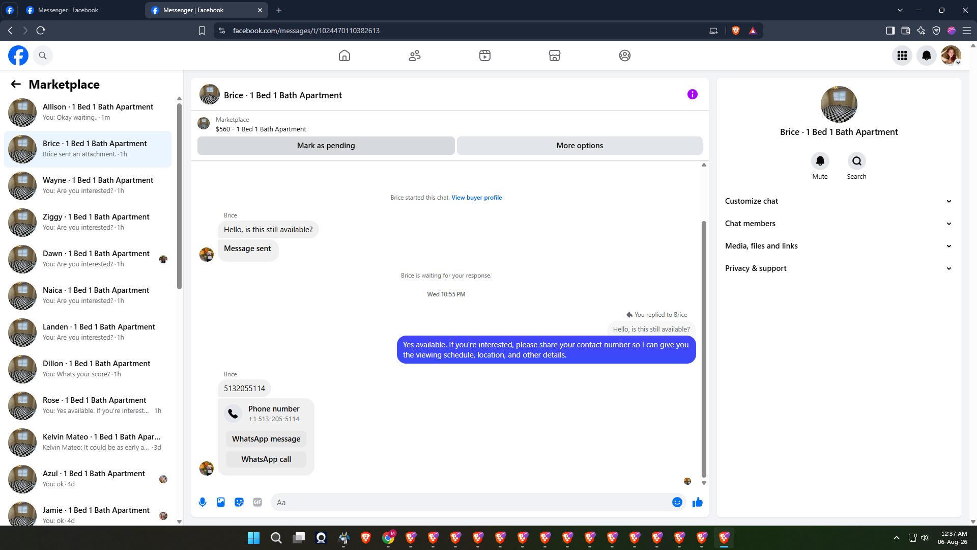
Task: Record a voice clip with microphone icon
Action: pos(203,502)
